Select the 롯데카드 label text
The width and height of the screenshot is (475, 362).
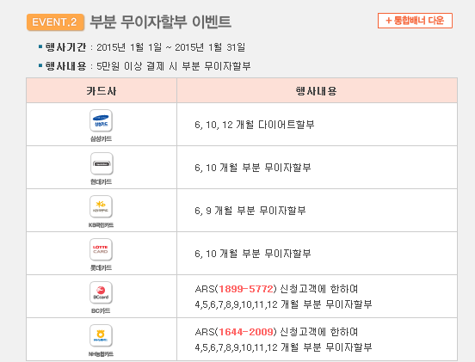point(102,267)
